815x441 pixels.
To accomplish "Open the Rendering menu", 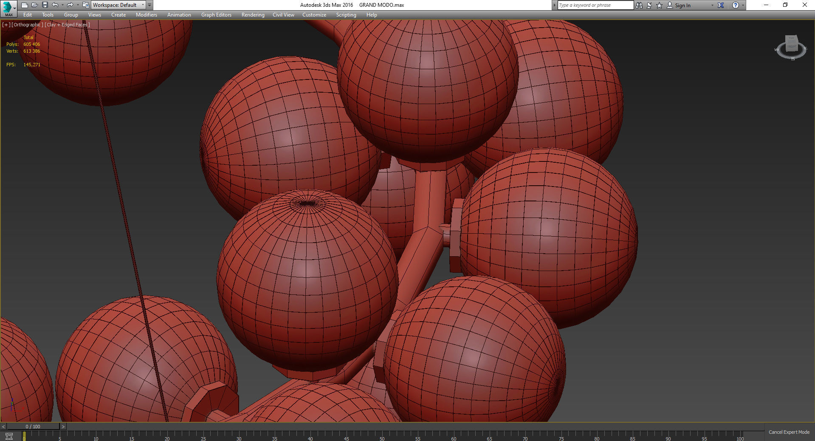I will pos(253,15).
